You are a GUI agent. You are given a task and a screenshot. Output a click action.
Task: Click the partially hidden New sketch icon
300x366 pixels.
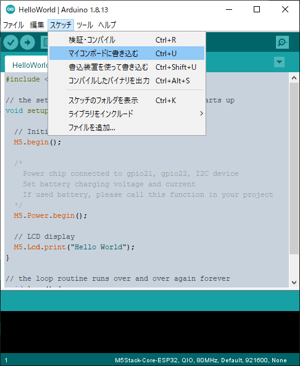click(44, 42)
